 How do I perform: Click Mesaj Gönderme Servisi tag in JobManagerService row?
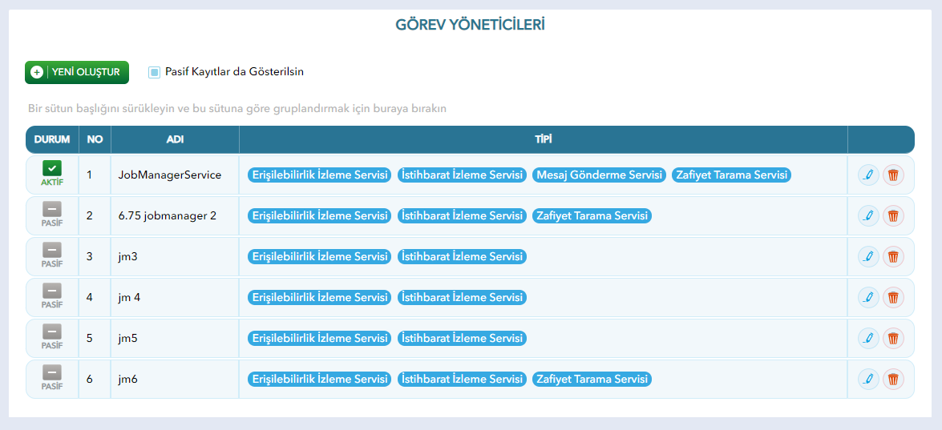[x=600, y=175]
